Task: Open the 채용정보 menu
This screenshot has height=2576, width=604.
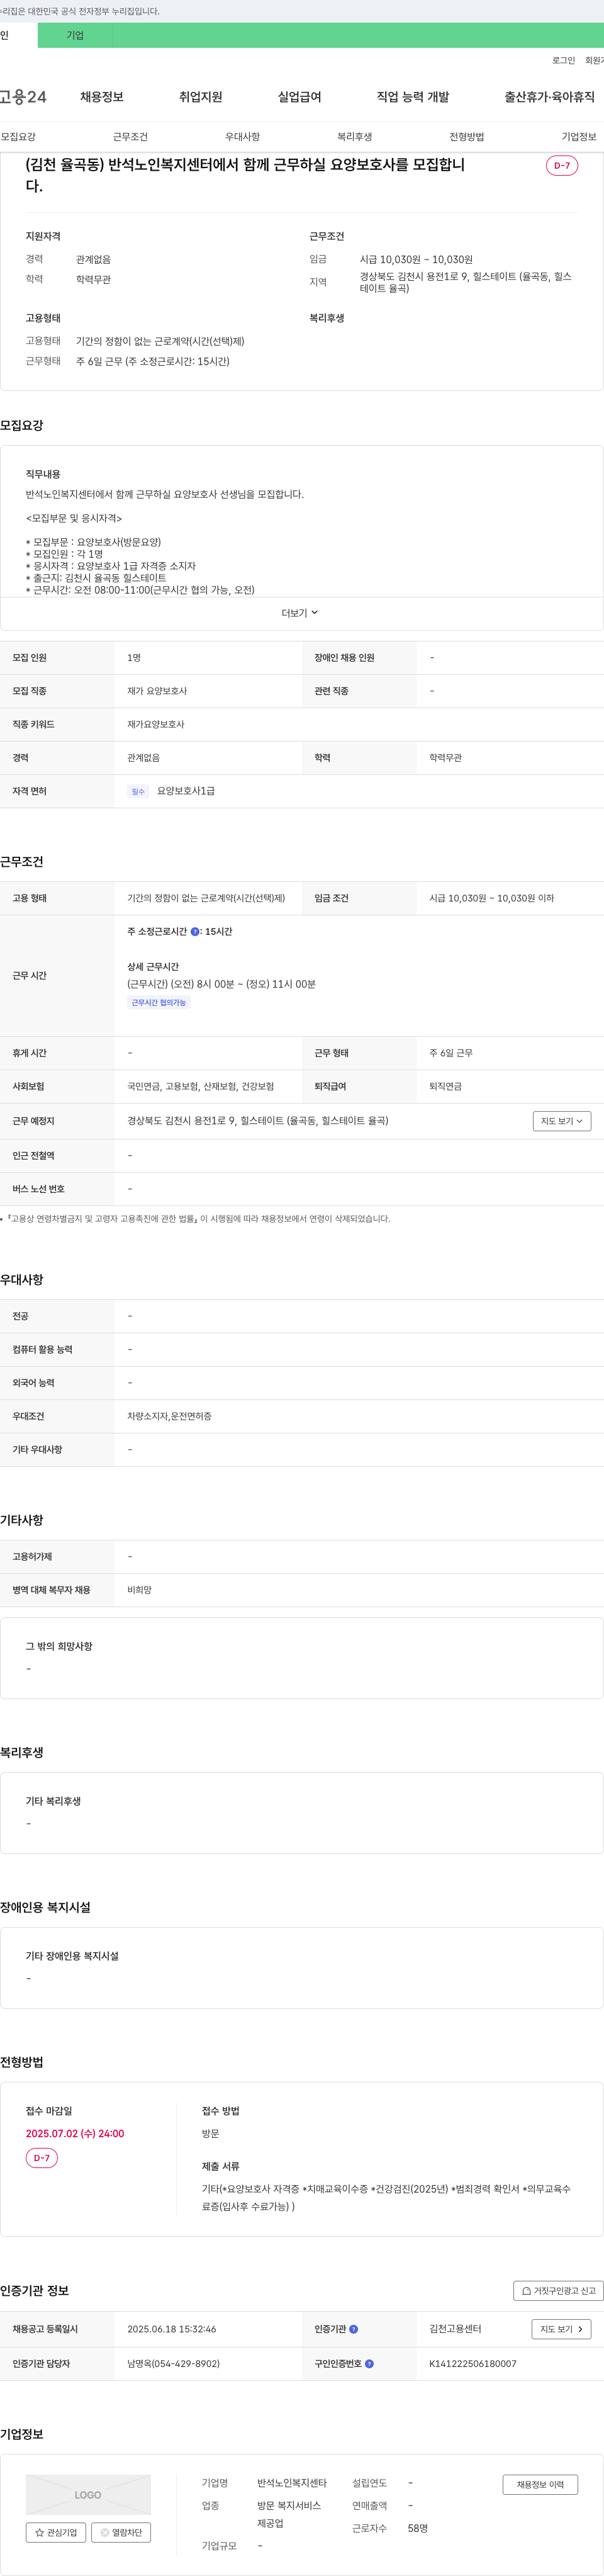Action: [x=102, y=97]
